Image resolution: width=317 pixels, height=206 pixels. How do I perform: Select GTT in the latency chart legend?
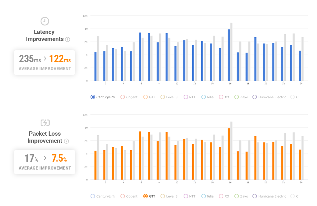pos(149,97)
